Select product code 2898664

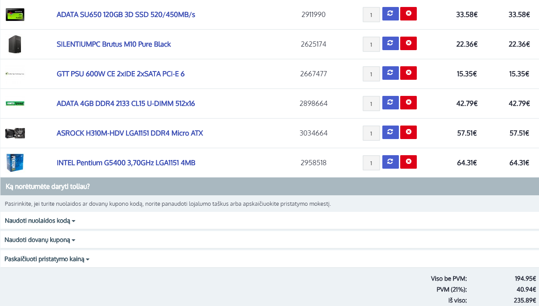click(x=313, y=103)
